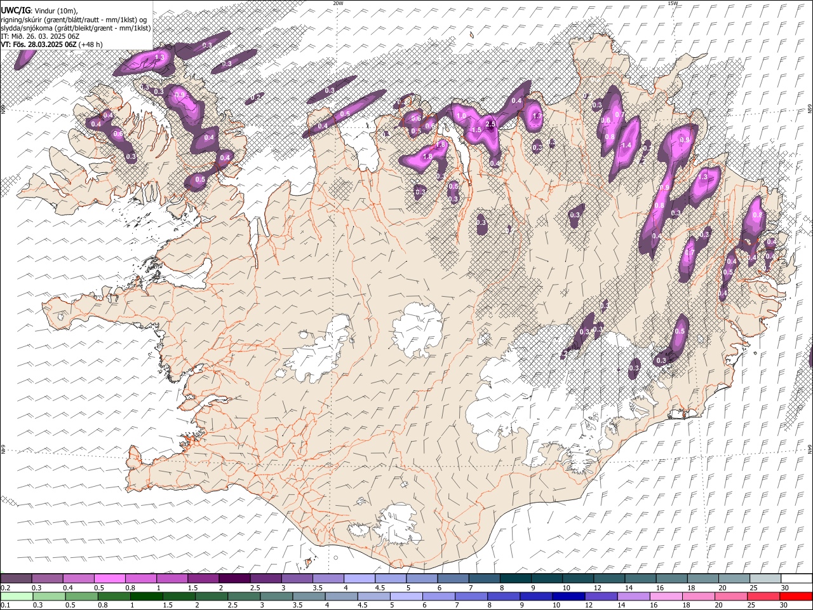813x610 pixels.
Task: Click the '4.5' label in the snow legend
Action: click(x=379, y=588)
